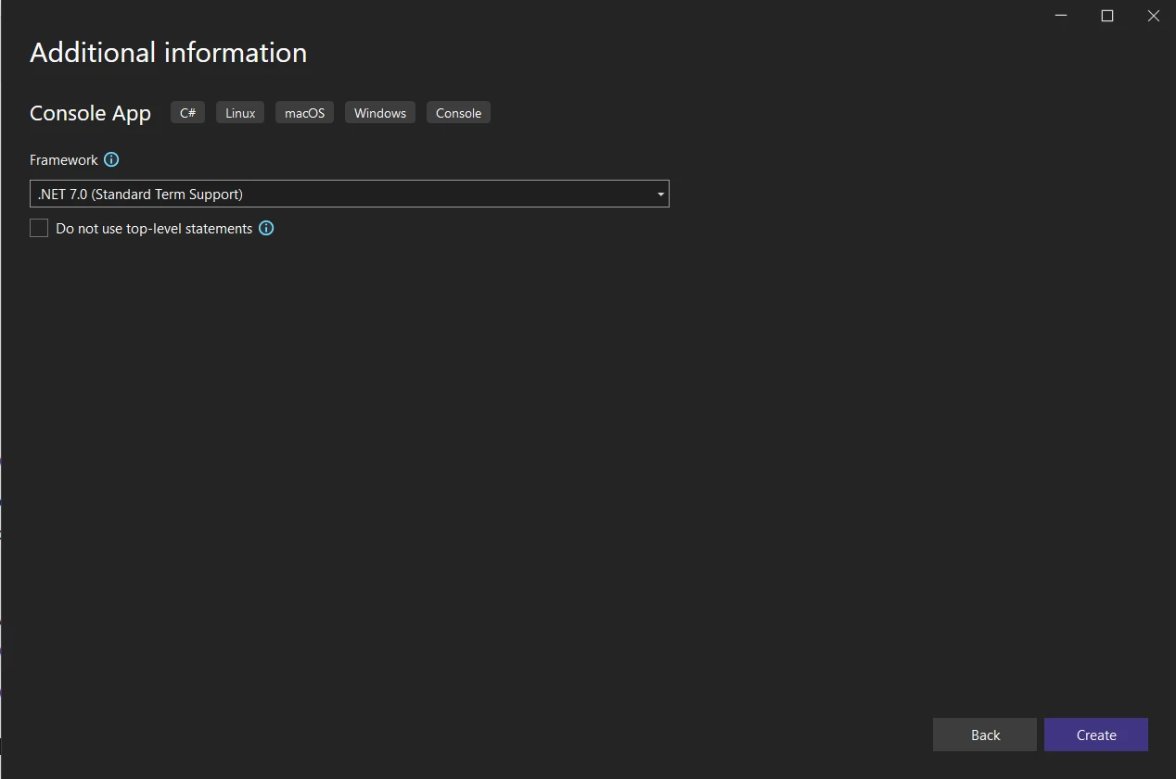Click the 'Do not use top-level statements' label
The image size is (1176, 779).
[154, 228]
